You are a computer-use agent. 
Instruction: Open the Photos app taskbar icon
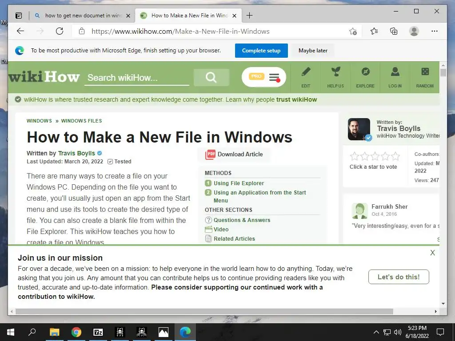pyautogui.click(x=164, y=332)
